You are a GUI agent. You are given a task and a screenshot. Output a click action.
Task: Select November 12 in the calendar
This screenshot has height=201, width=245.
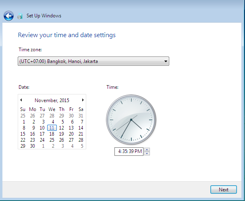62,128
